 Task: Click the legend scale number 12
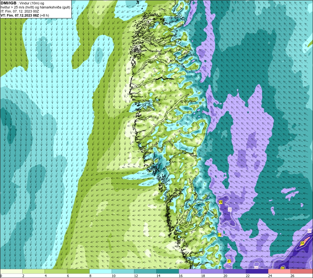136,276
